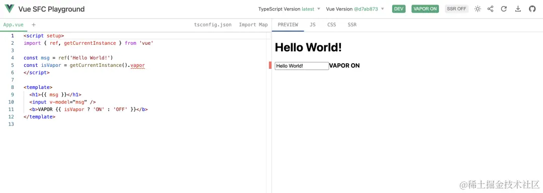This screenshot has height=193, width=543.
Task: Switch to the PREVIEW output tab
Action: (288, 25)
